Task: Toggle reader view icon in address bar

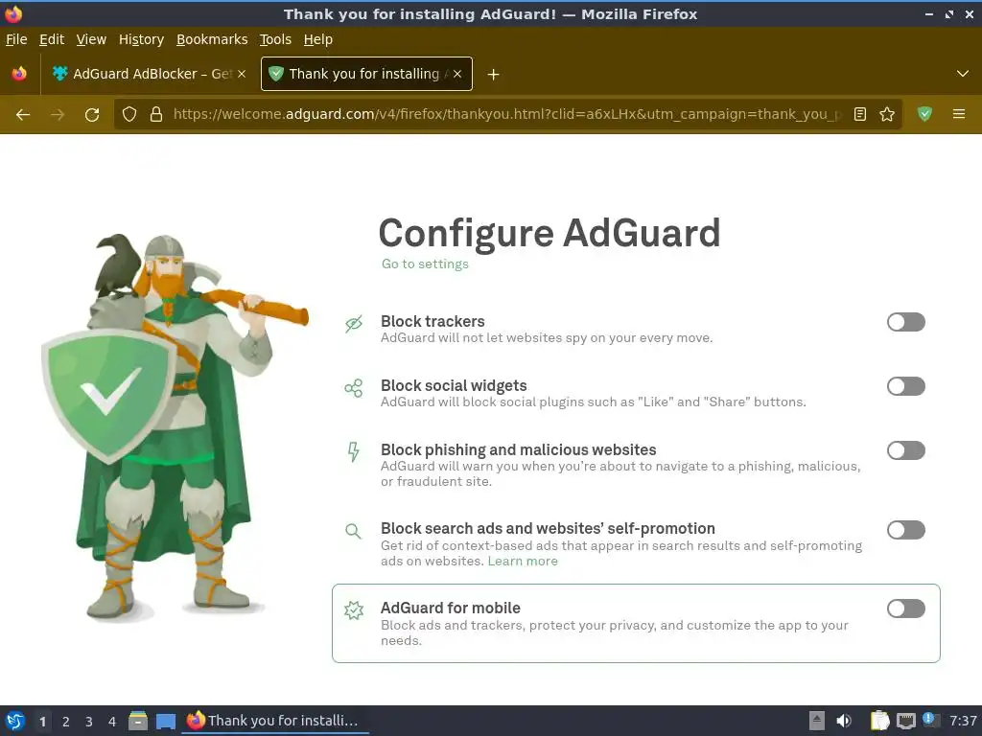Action: pos(860,115)
